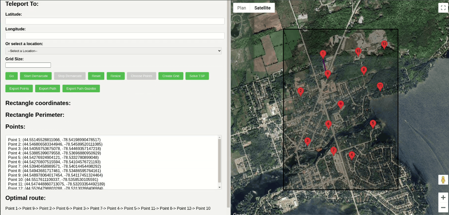
Task: Zoom in on the map
Action: point(443,197)
